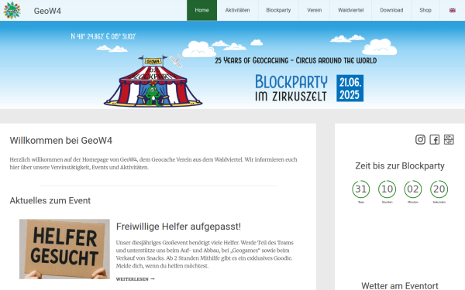Open the Verein menu
This screenshot has width=465, height=290.
click(x=315, y=10)
